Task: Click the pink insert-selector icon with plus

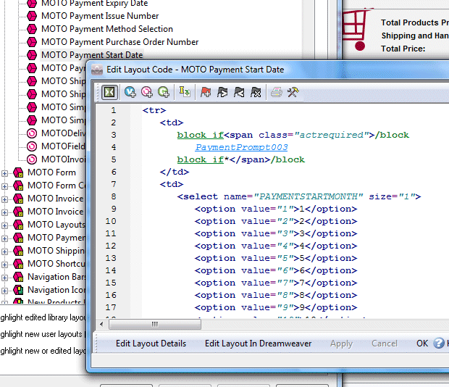Action: pyautogui.click(x=147, y=92)
